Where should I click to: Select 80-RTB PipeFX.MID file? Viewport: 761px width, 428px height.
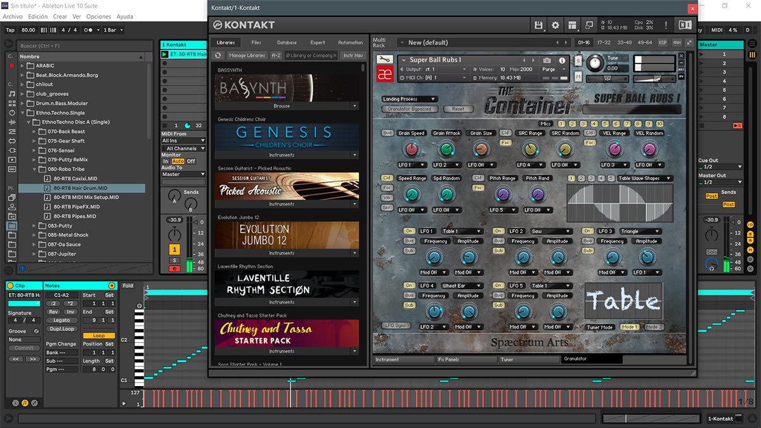(76, 207)
